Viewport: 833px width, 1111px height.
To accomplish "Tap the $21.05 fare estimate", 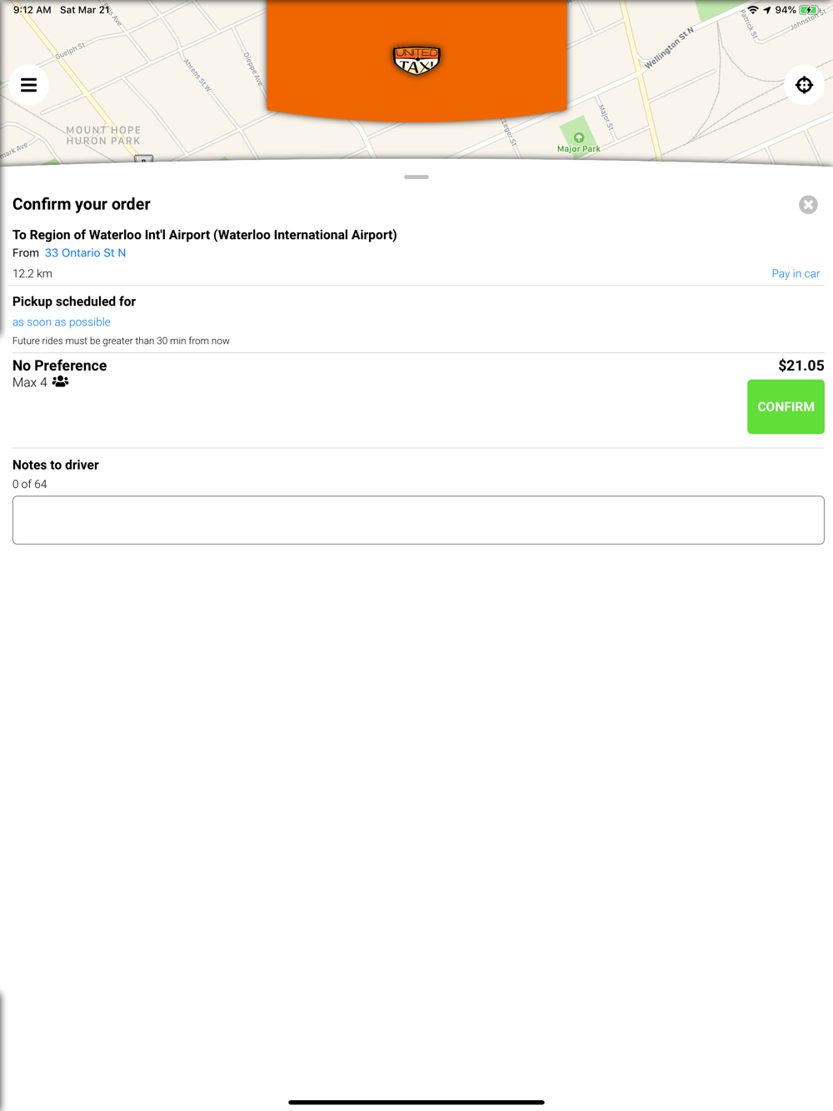I will click(801, 366).
